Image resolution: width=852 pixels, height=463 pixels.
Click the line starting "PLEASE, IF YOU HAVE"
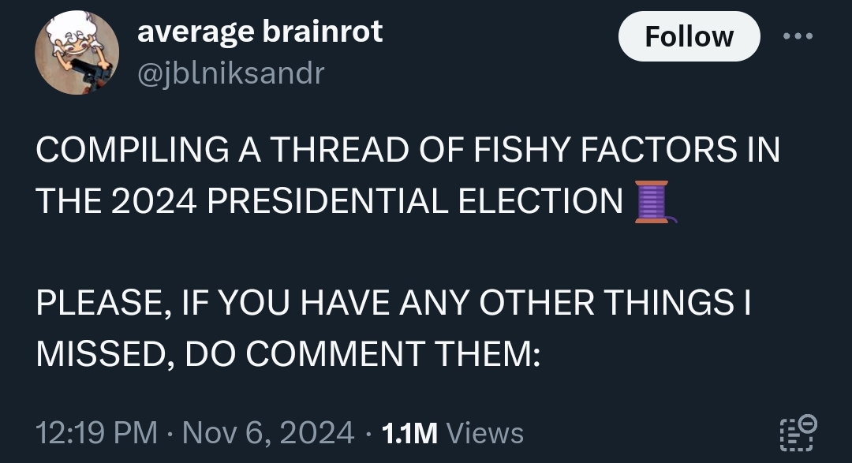(393, 304)
